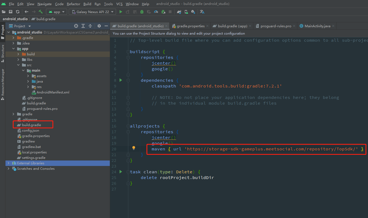Close the build.gradle (android_studio) tab

click(x=166, y=26)
